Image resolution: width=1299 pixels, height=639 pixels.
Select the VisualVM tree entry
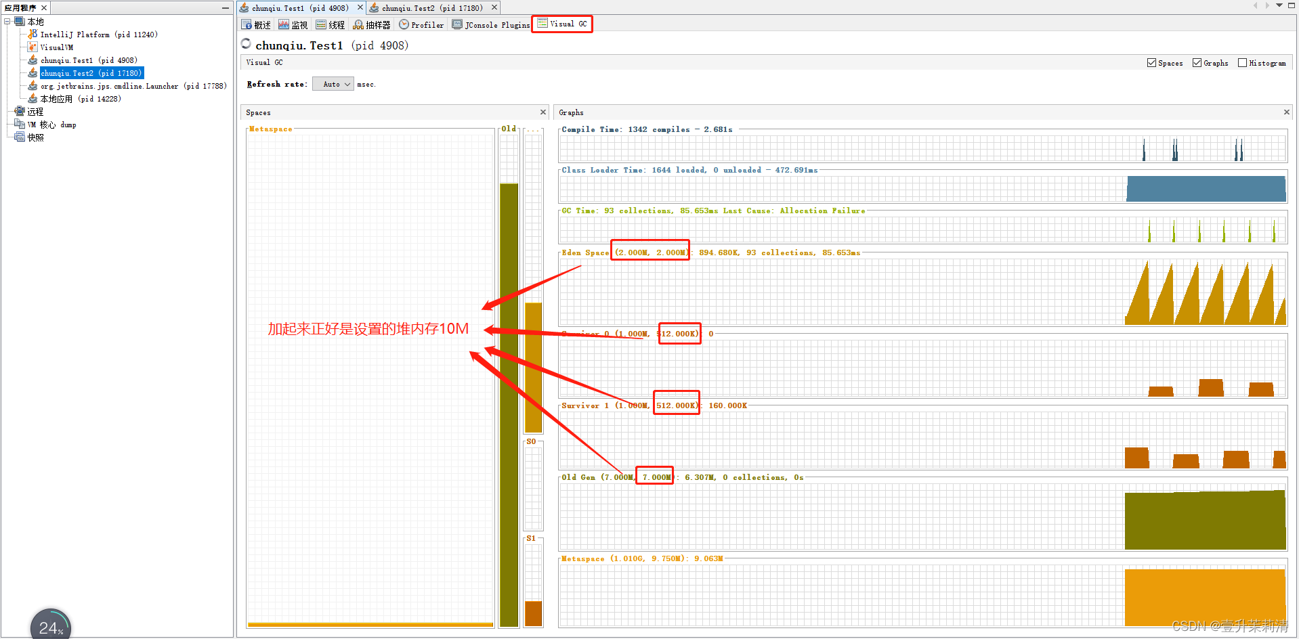coord(57,47)
